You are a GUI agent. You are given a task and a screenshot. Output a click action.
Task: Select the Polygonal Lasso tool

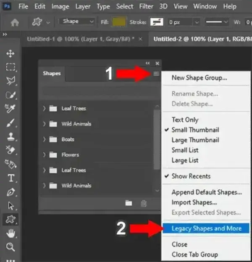(10, 81)
